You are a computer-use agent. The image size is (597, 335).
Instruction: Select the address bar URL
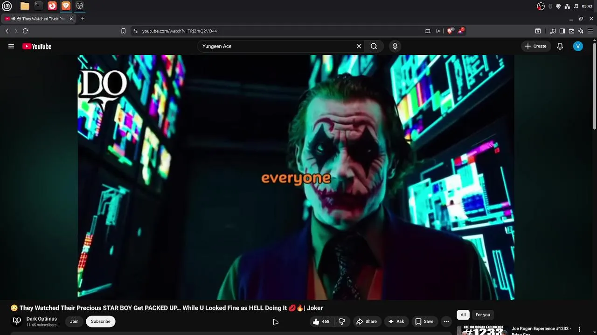click(180, 31)
